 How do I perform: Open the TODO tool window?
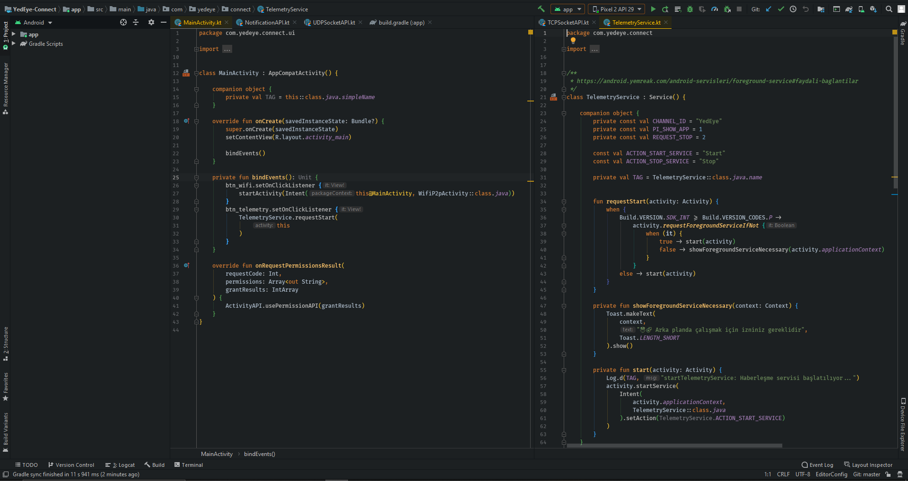[26, 465]
